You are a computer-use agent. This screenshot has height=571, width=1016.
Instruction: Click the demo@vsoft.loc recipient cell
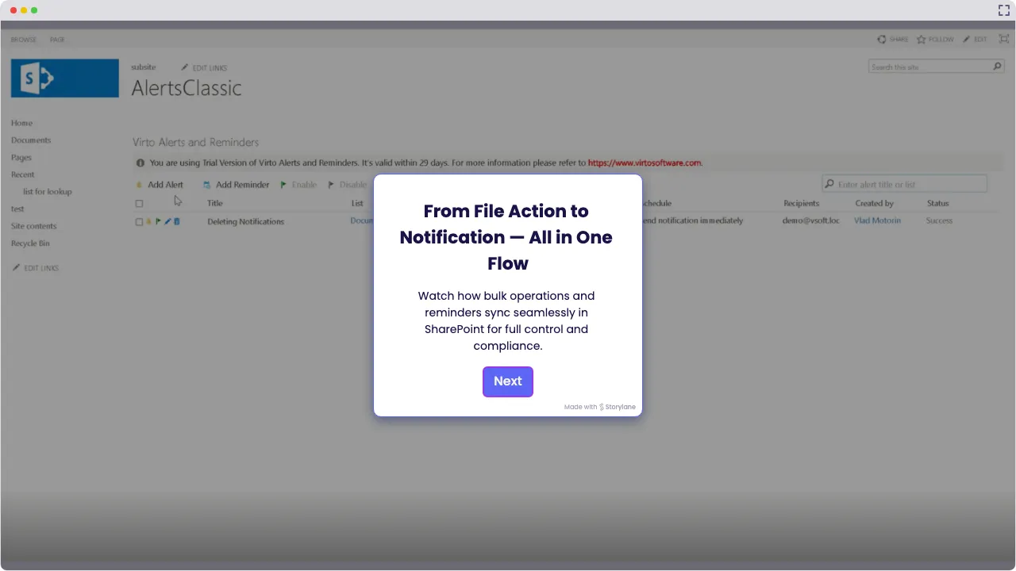click(x=811, y=221)
